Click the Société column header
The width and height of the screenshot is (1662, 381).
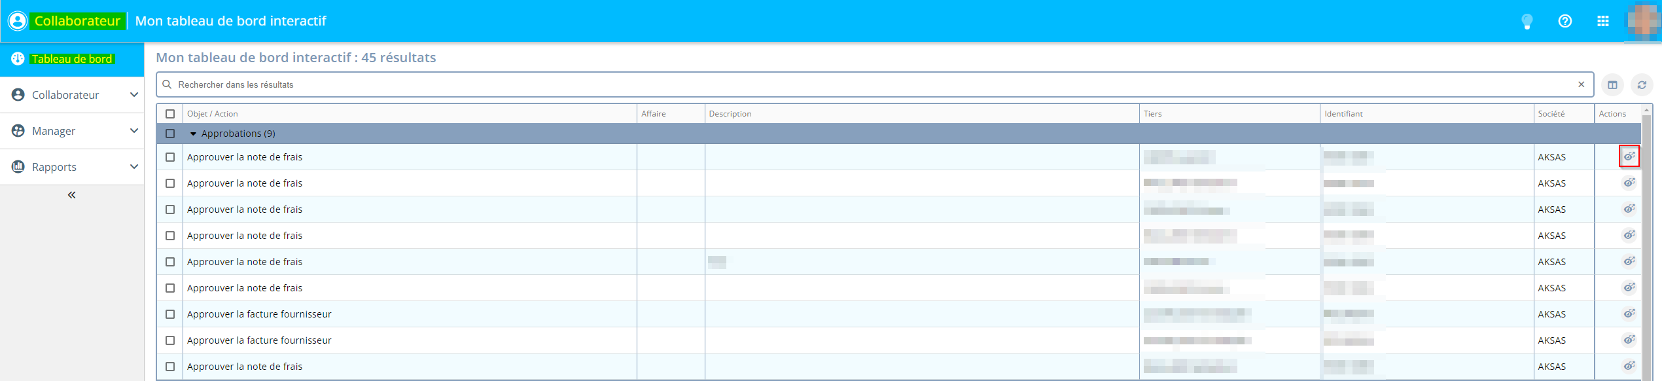[1551, 114]
